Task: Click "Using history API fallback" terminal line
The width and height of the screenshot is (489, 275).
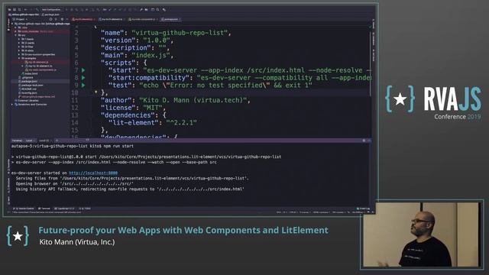Action: [130, 189]
